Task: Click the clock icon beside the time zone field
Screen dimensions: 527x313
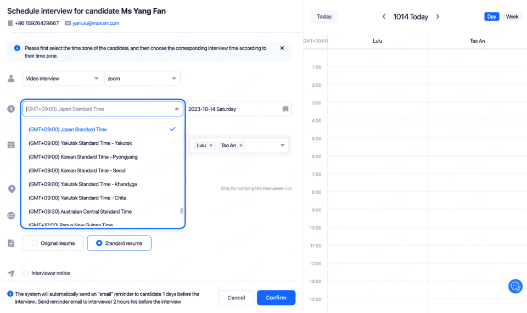Action: tap(11, 109)
